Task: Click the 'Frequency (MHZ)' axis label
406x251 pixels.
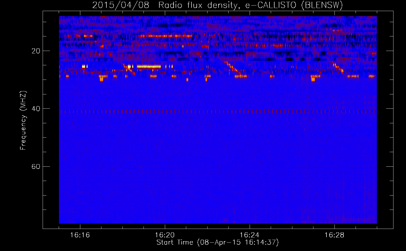Action: [23, 120]
